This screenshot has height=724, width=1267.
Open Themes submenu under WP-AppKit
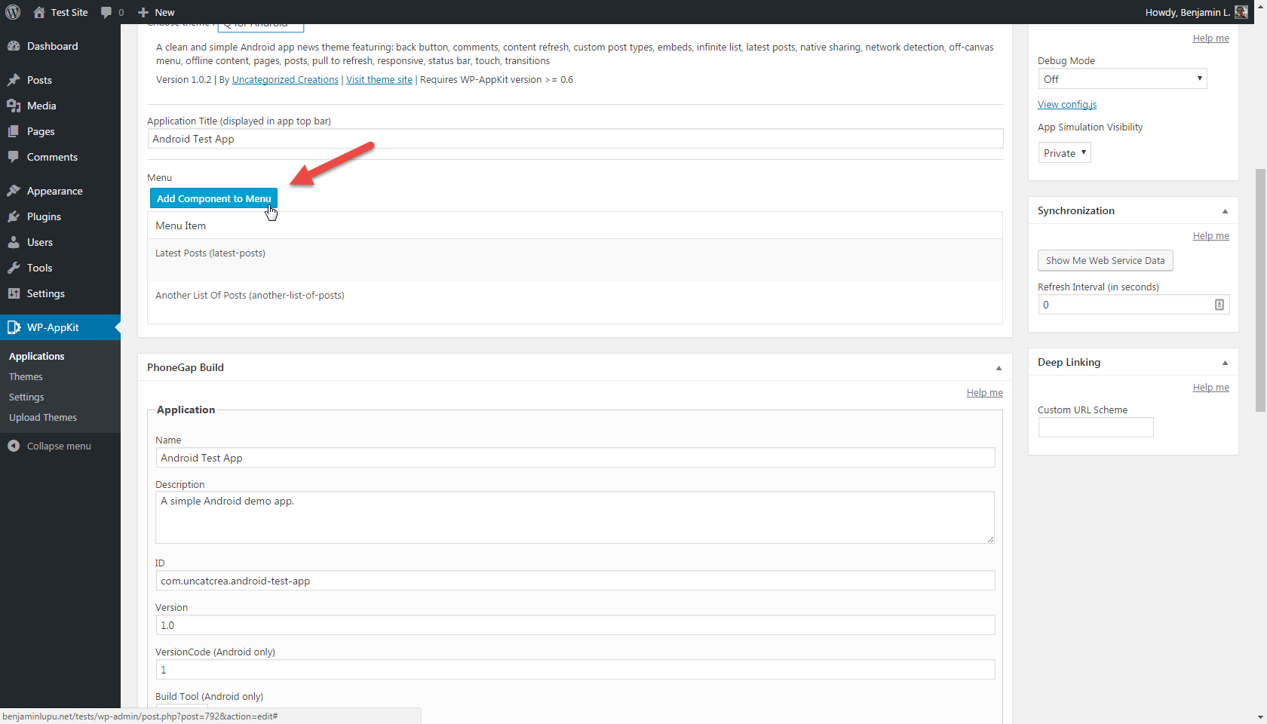tap(26, 376)
